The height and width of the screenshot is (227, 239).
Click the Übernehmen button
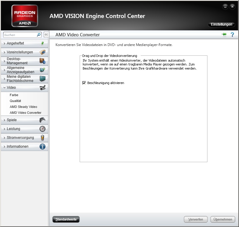(223, 219)
